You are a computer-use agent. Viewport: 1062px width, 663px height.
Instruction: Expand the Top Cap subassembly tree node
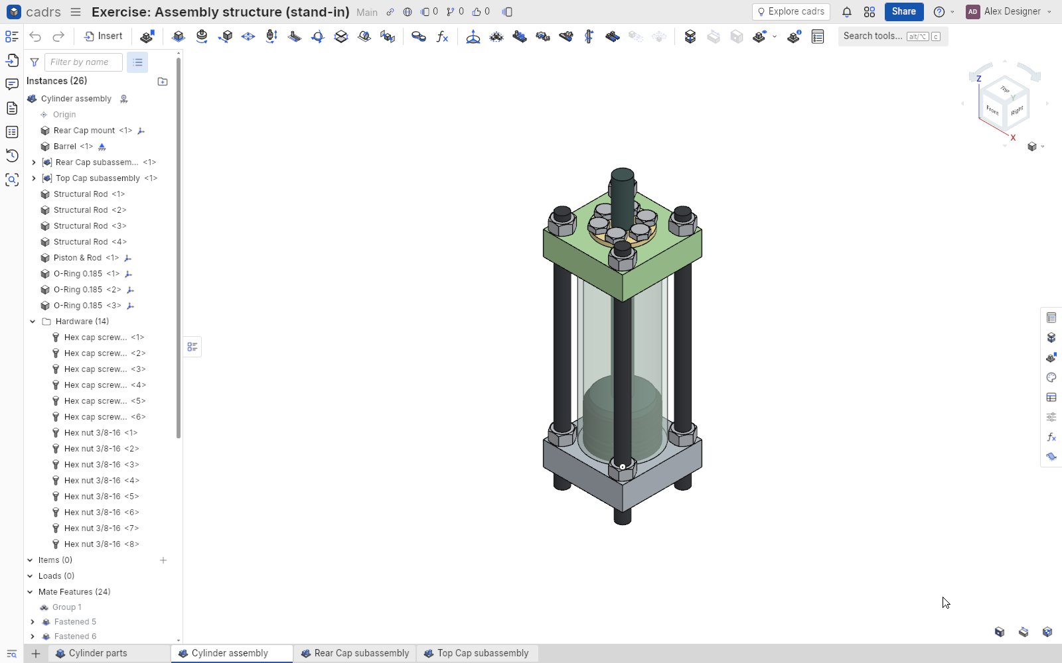coord(34,178)
